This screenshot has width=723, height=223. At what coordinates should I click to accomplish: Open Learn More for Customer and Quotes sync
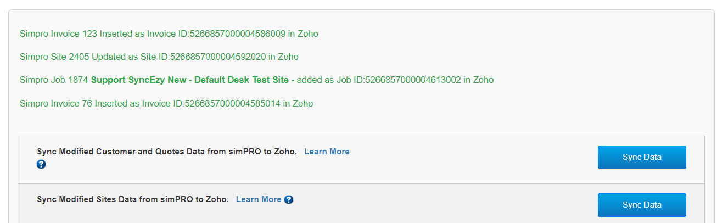coord(327,152)
